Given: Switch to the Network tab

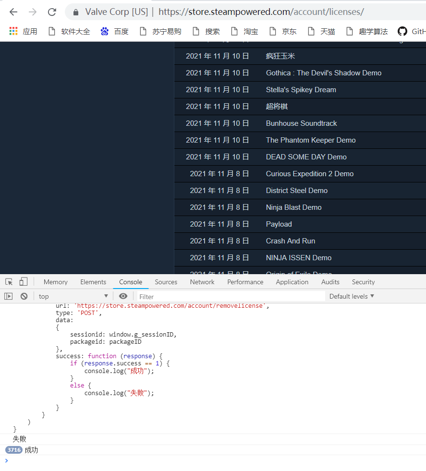Looking at the screenshot, I should (x=202, y=282).
